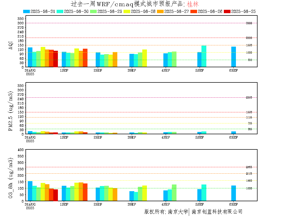The width and height of the screenshot is (283, 219).
Task: Click the blue 2025-08-31 legend swatch
Action: coord(26,11)
